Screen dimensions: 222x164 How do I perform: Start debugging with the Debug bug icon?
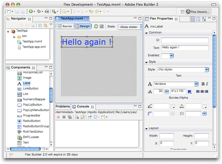coord(39,11)
